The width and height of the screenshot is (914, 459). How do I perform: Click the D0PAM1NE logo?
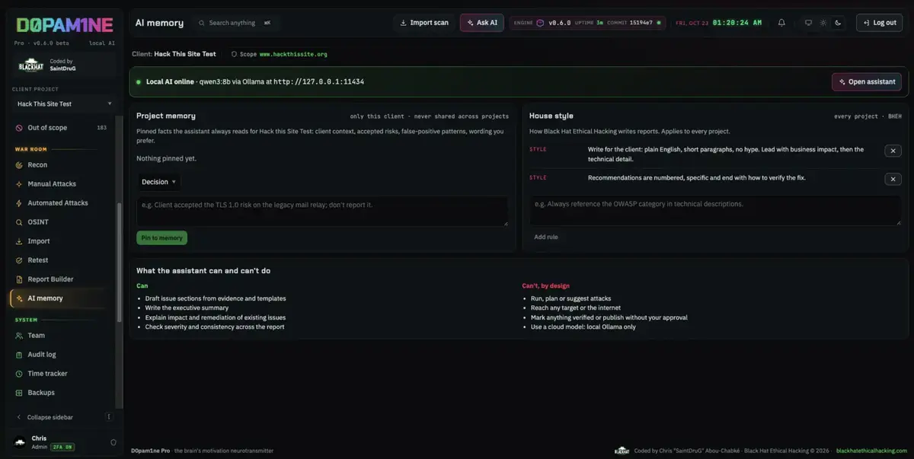[65, 24]
